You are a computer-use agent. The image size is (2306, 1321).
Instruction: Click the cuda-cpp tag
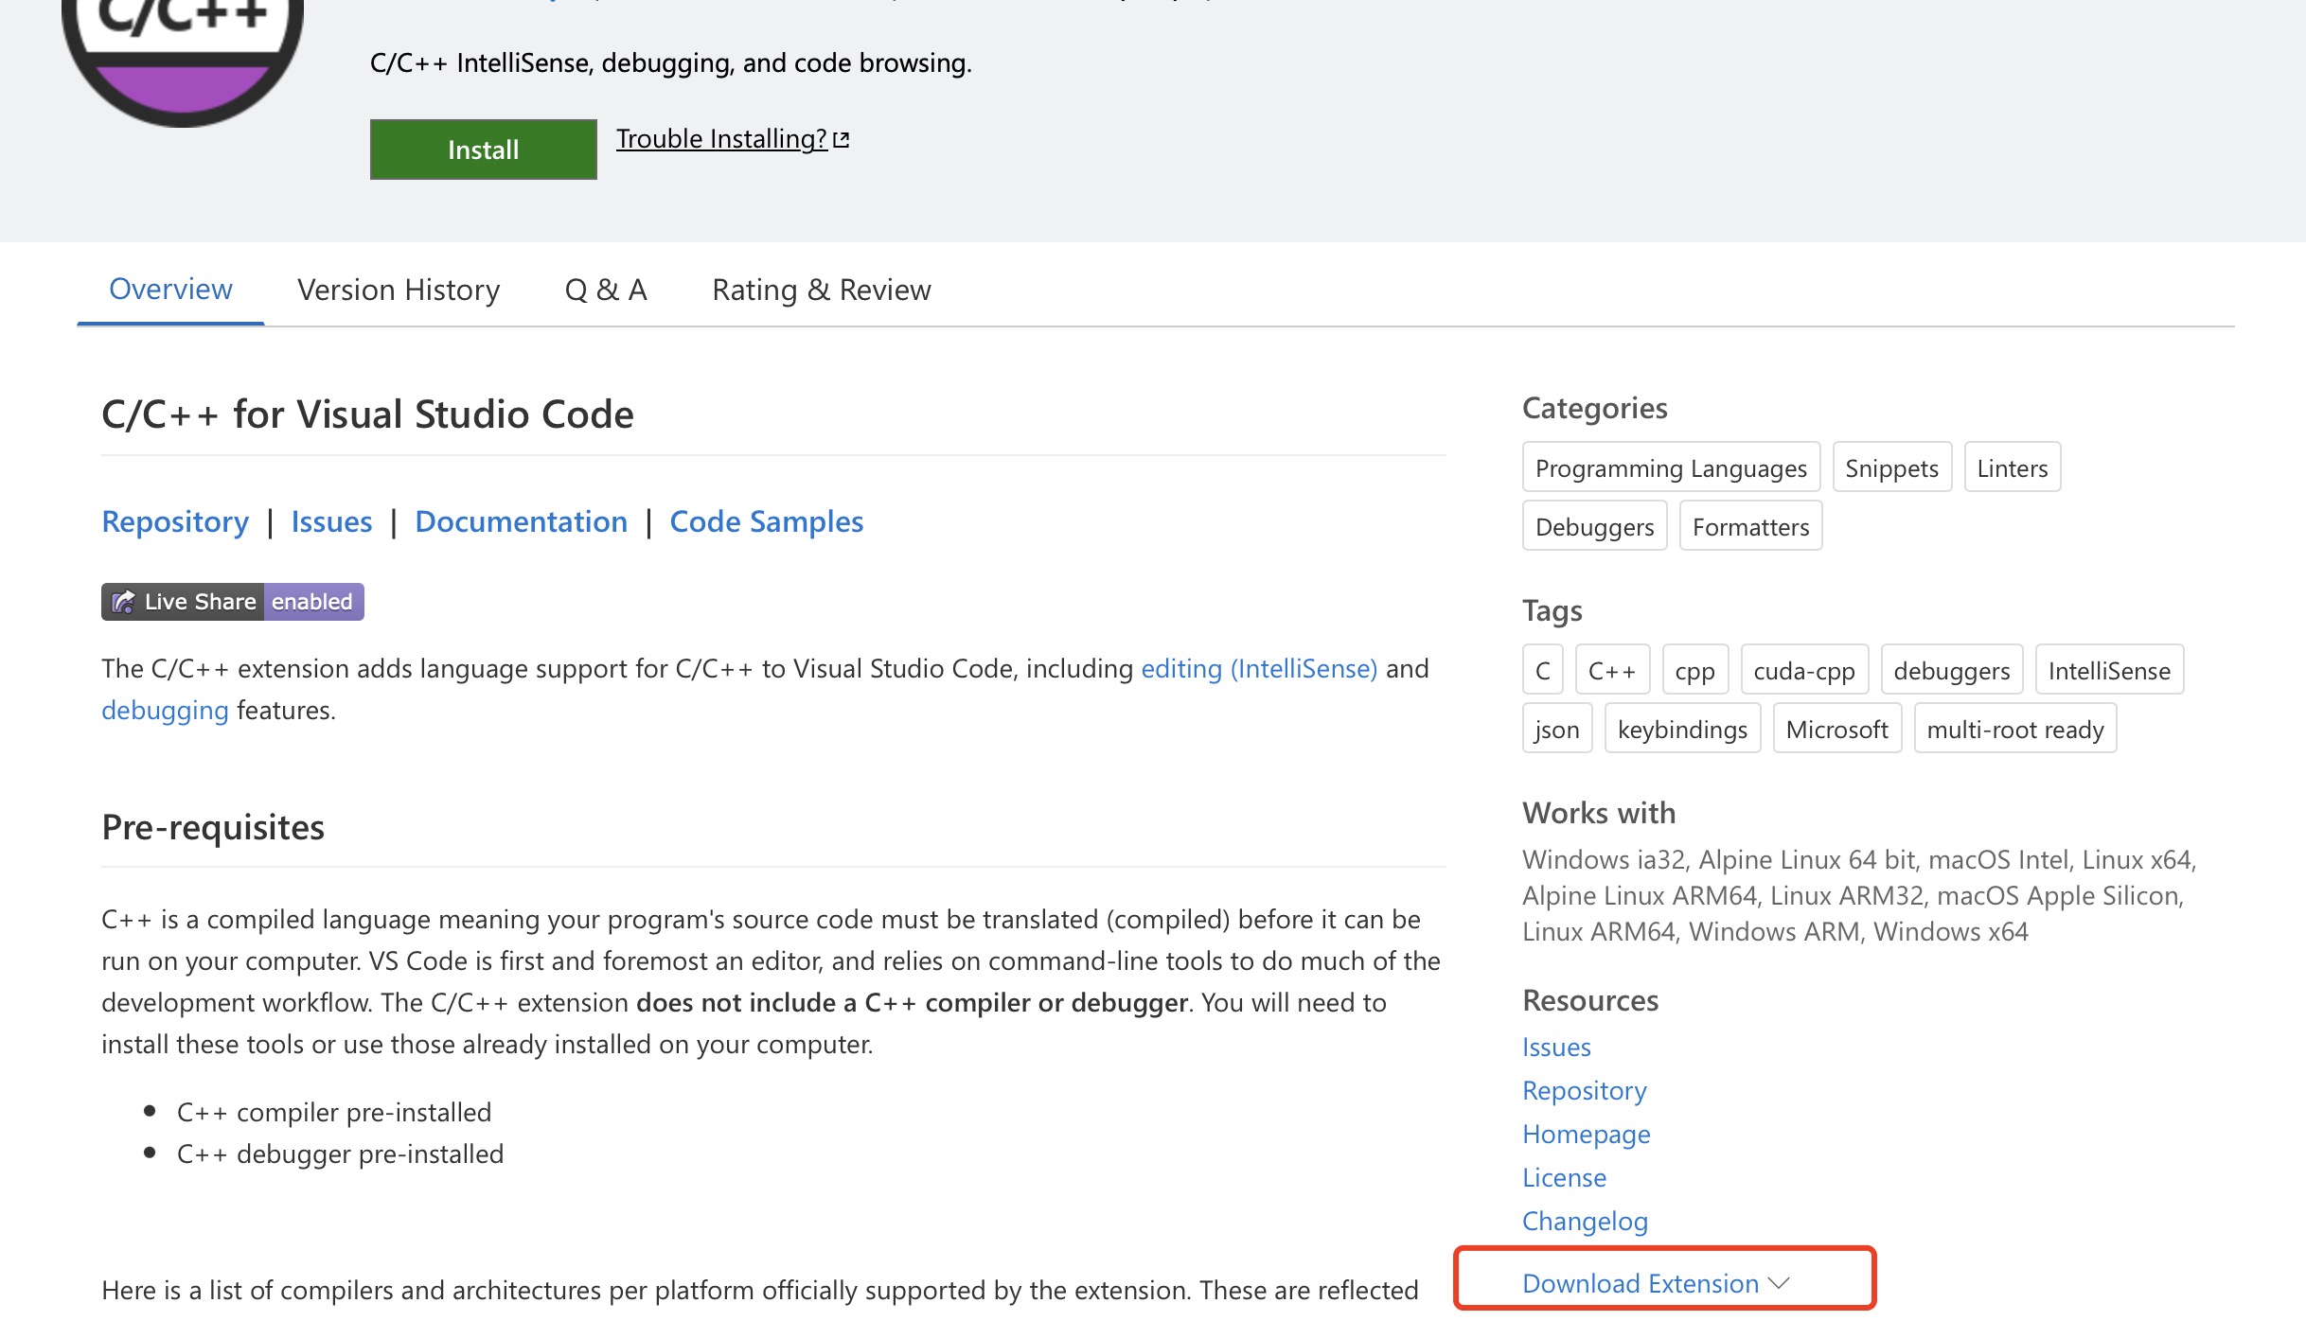click(1803, 671)
